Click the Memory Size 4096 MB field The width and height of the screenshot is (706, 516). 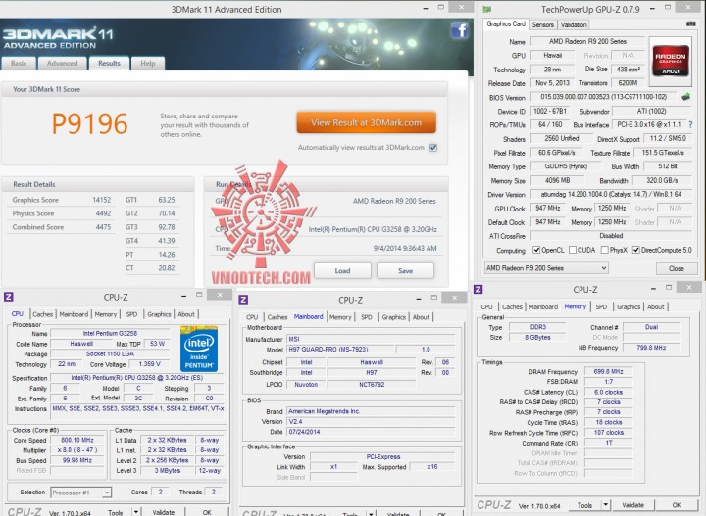557,180
